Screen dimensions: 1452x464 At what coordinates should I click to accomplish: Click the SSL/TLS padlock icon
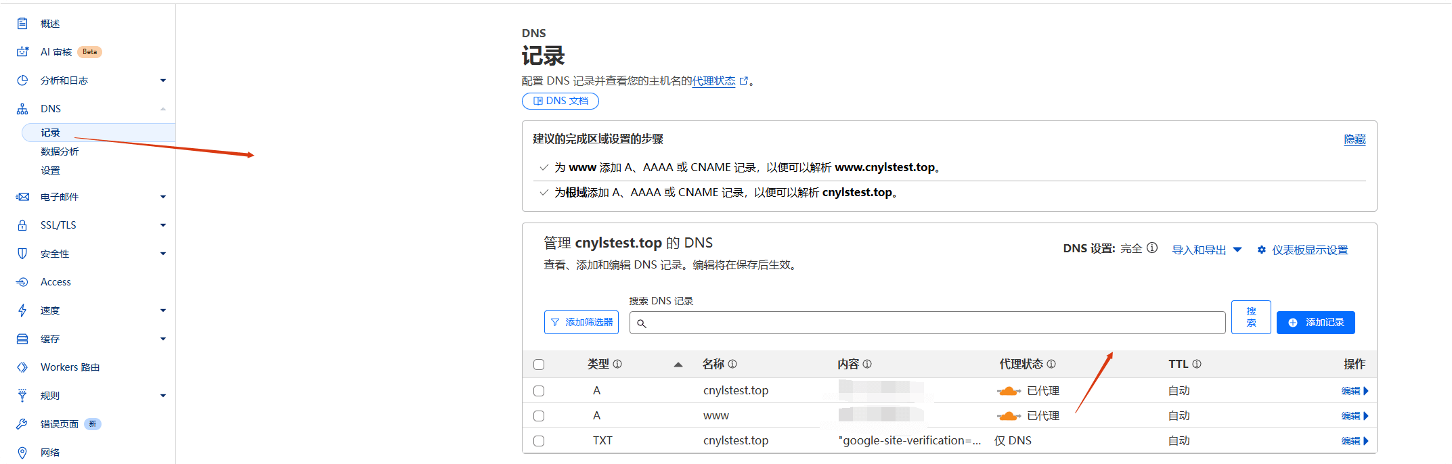pyautogui.click(x=22, y=225)
